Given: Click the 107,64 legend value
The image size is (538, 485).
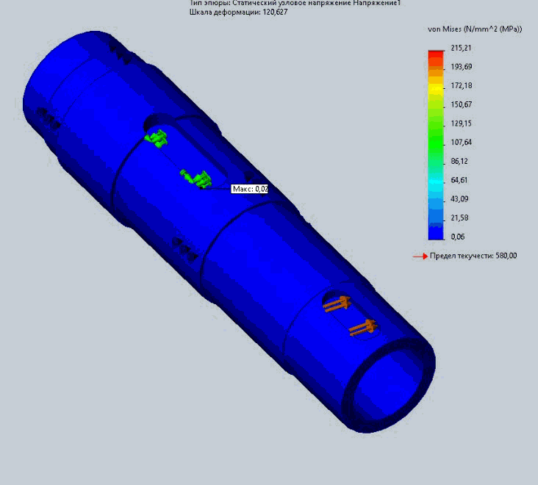Looking at the screenshot, I should (460, 143).
